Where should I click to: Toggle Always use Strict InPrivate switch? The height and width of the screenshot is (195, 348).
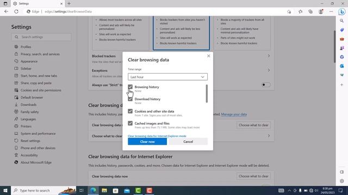click(266, 84)
